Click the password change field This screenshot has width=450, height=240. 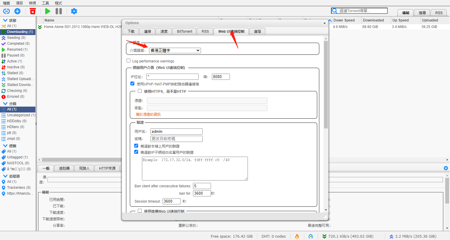coord(176,139)
